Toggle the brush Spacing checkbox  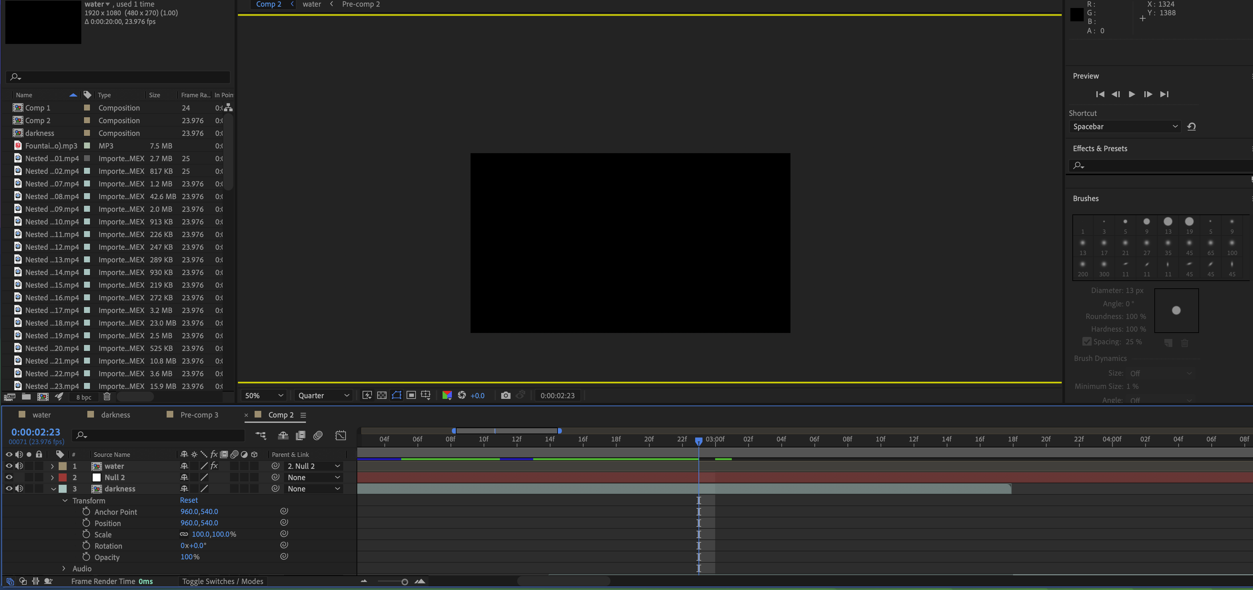coord(1087,342)
